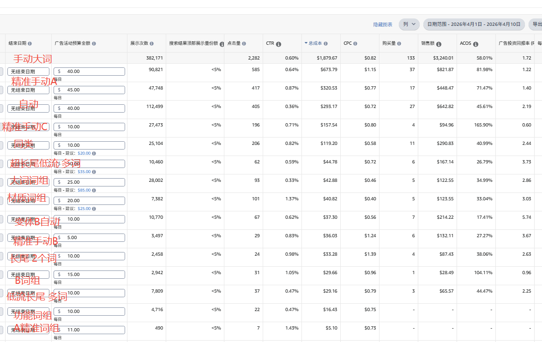542x342 pixels.
Task: Open the ACOS column info icon
Action: (476, 44)
